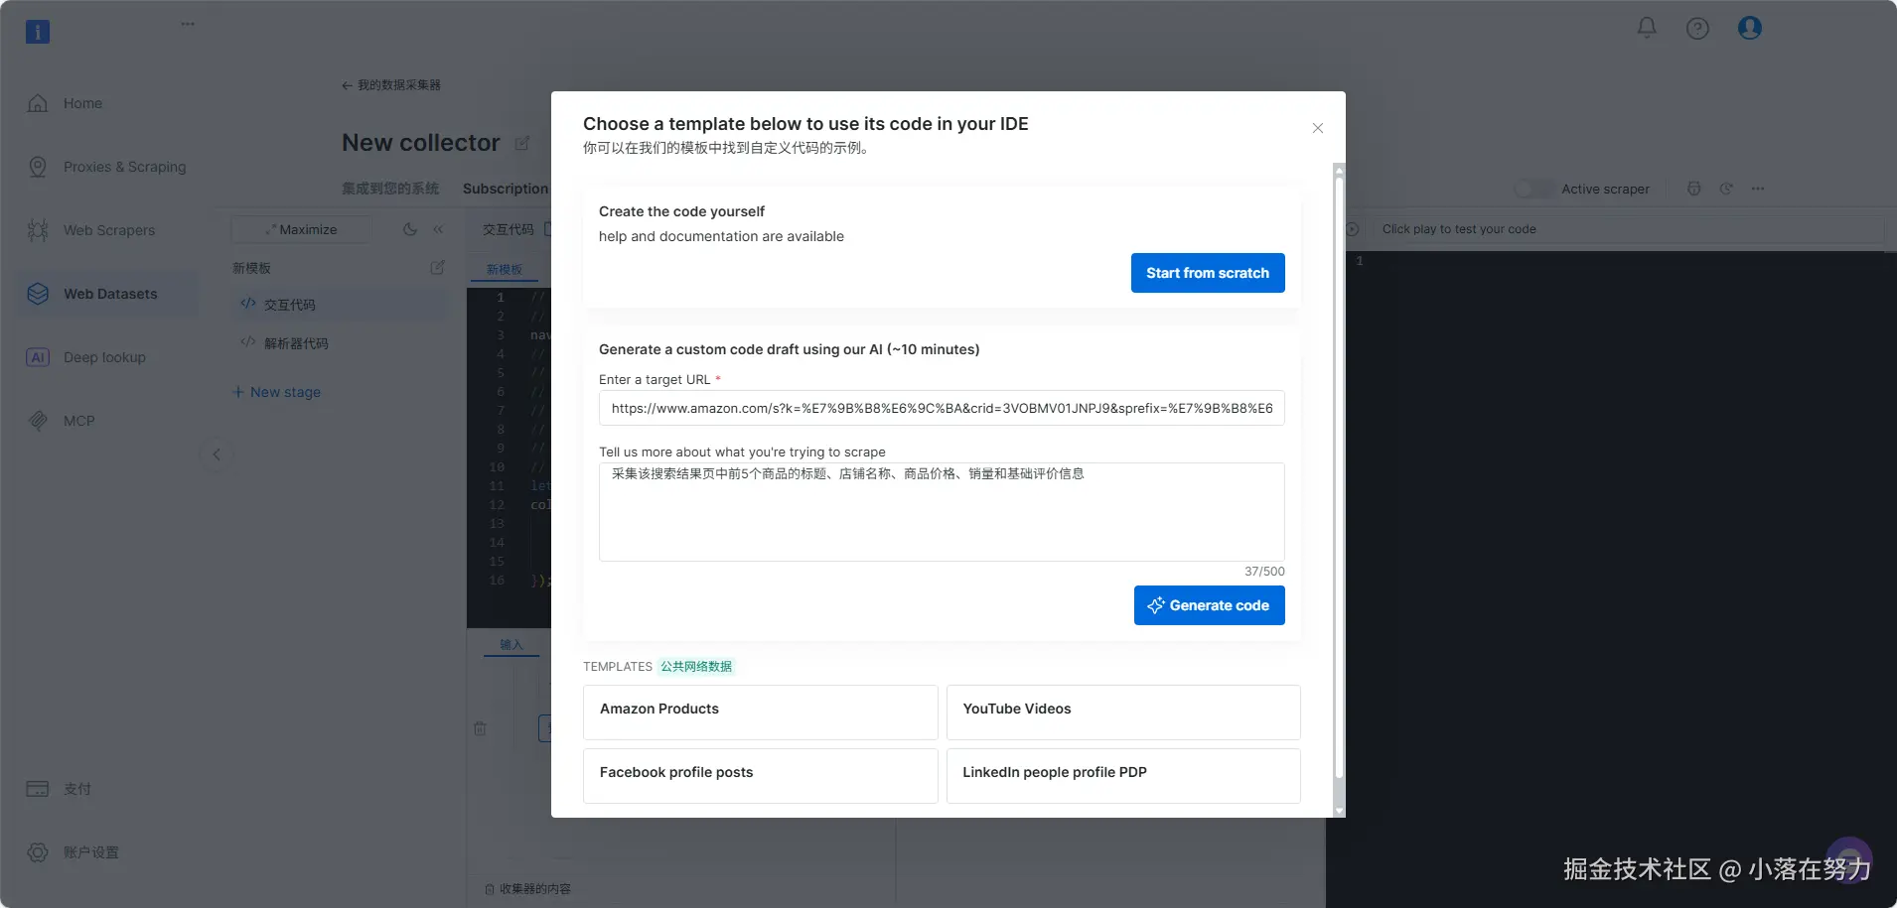The height and width of the screenshot is (908, 1897).
Task: Click the debug bug icon
Action: [1694, 189]
